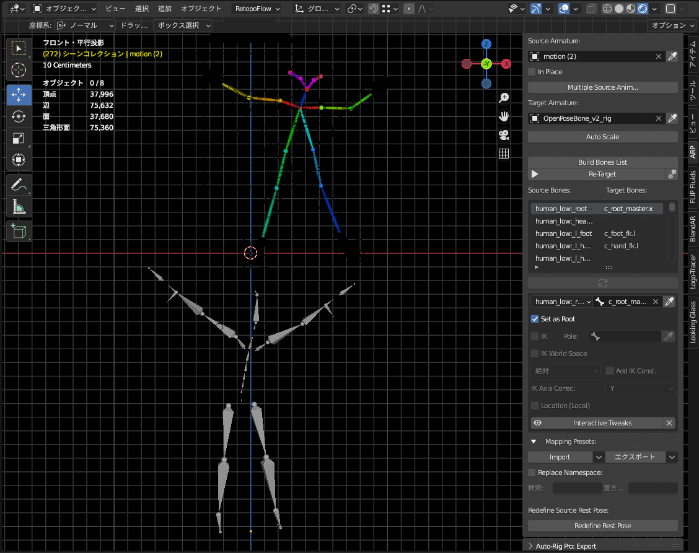Uncheck the Set as Root option

[x=535, y=319]
